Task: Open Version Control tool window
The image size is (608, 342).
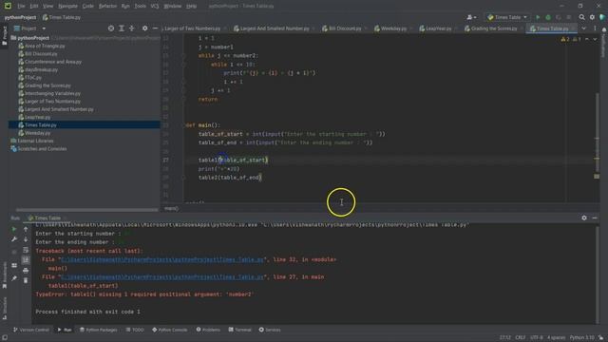Action: pos(31,330)
